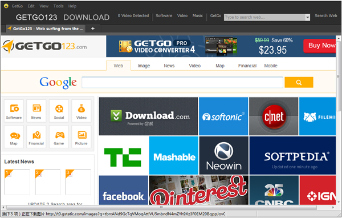The height and width of the screenshot is (218, 342).
Task: Select the Video search tab
Action: pos(194,66)
